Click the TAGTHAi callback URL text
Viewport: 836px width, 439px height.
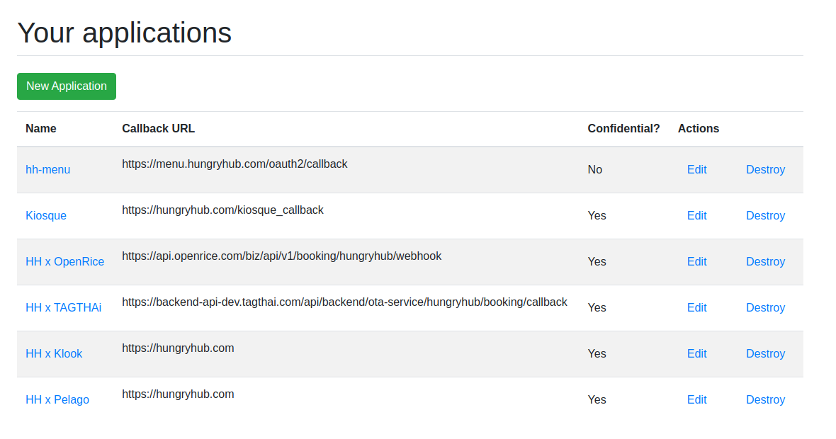344,302
